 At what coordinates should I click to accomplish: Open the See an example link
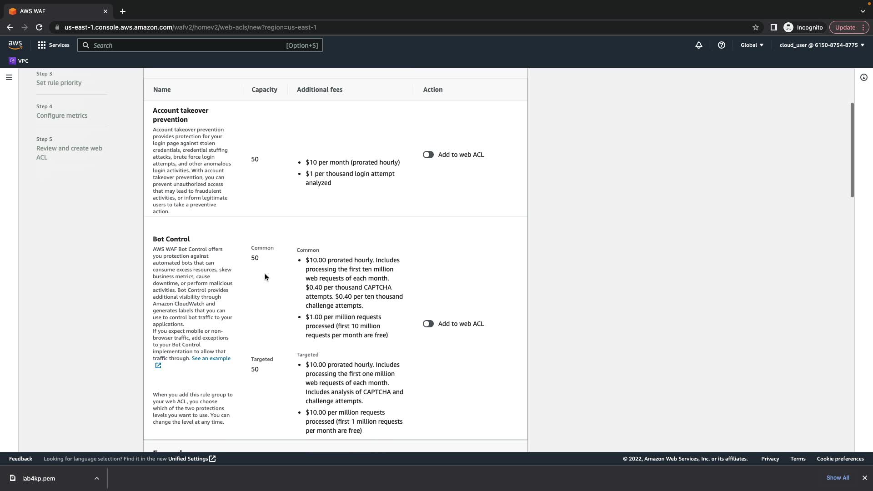click(211, 358)
